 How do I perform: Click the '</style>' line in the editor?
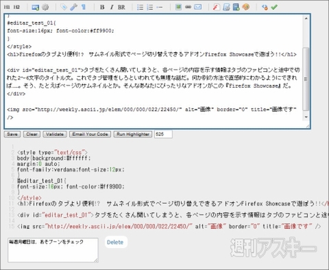(19, 47)
